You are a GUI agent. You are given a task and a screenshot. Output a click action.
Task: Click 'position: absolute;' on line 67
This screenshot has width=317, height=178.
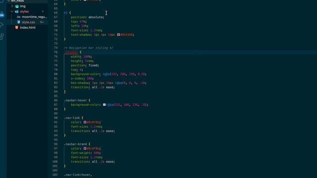87,17
